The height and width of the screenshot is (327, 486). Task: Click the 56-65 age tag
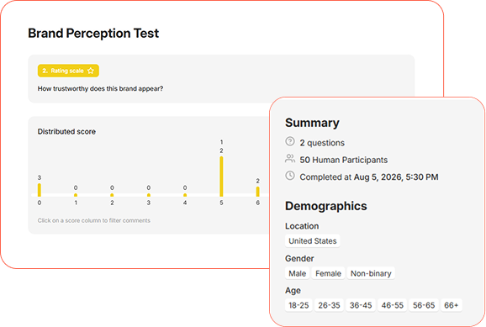click(x=424, y=305)
